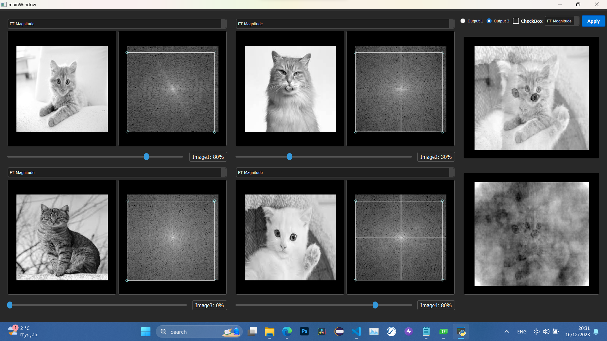
Task: Open File Explorer from the taskbar
Action: [x=269, y=332]
